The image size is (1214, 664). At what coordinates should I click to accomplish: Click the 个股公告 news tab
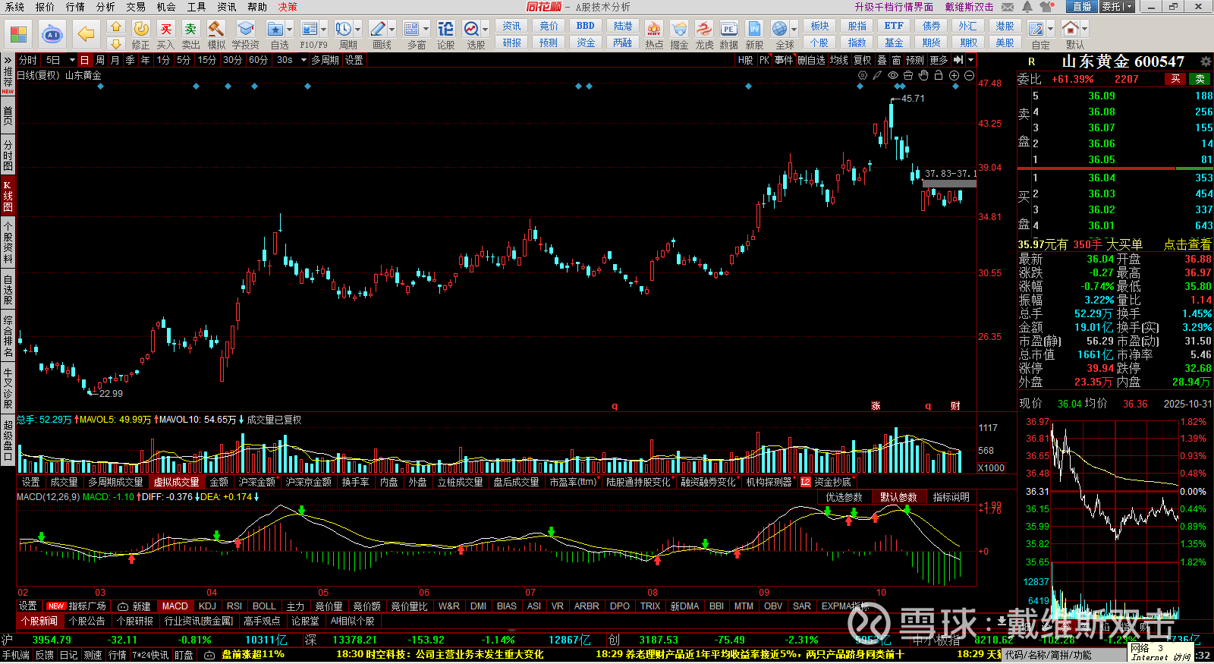(89, 621)
